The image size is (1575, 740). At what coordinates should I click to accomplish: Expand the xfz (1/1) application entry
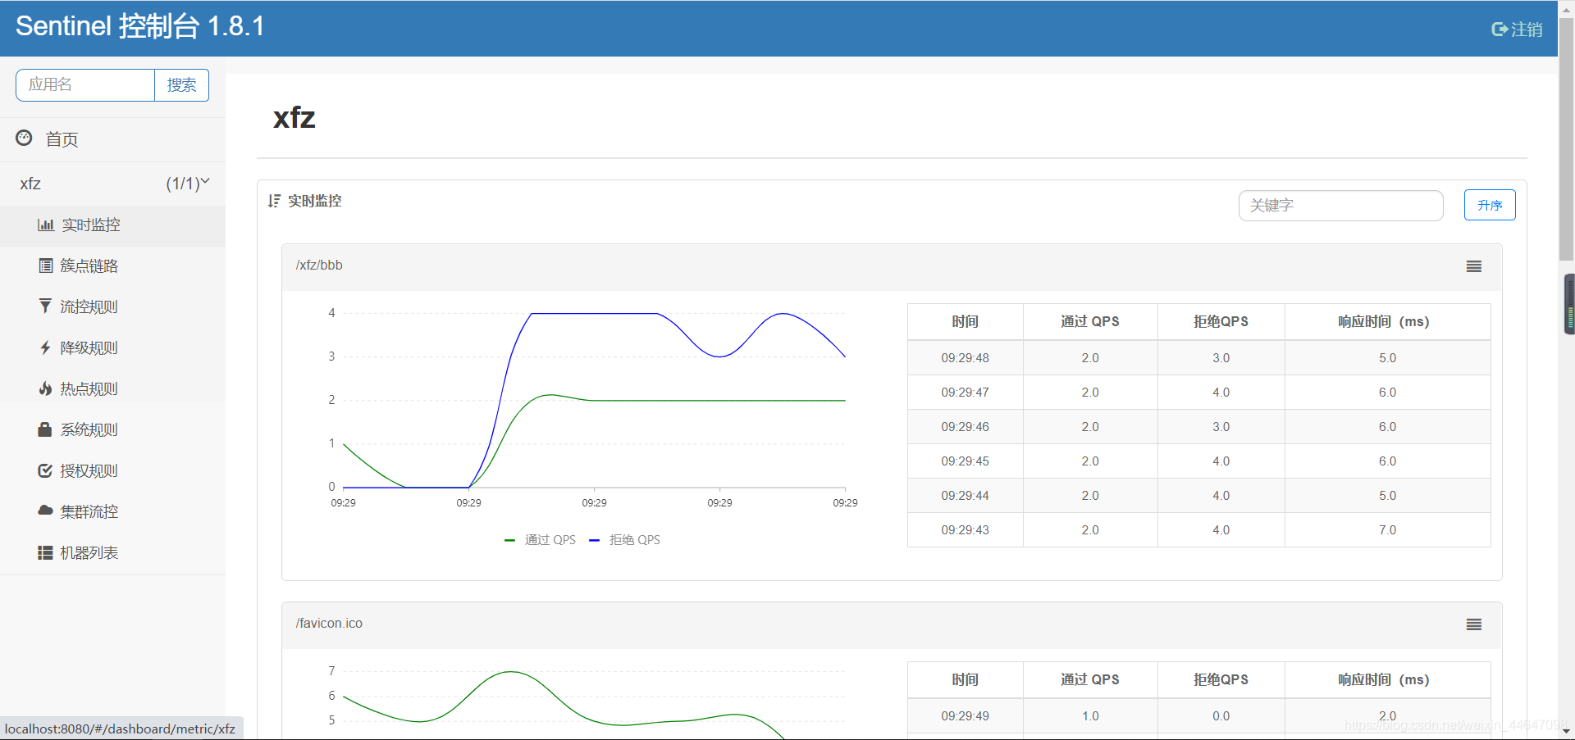pos(112,184)
